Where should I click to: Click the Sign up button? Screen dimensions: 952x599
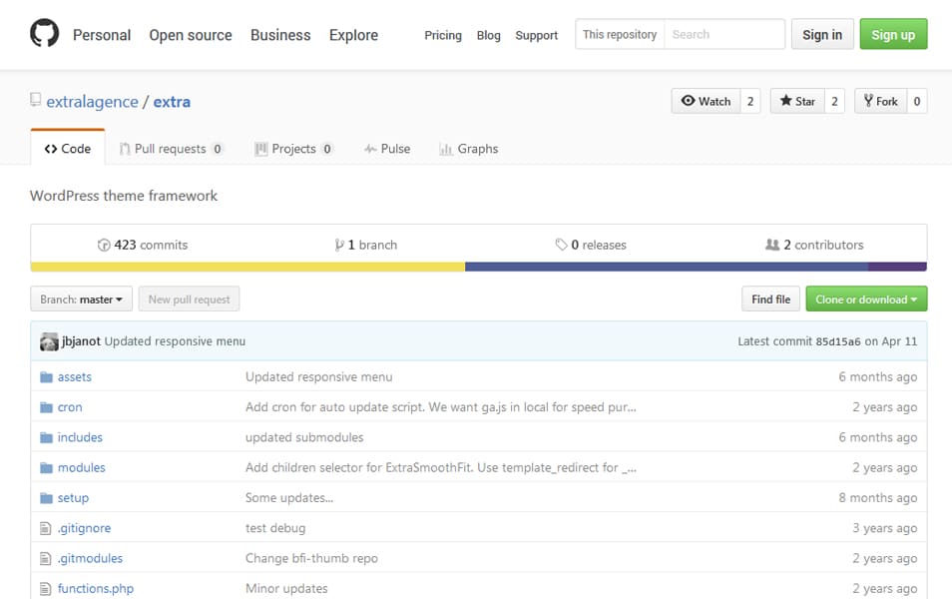tap(893, 34)
